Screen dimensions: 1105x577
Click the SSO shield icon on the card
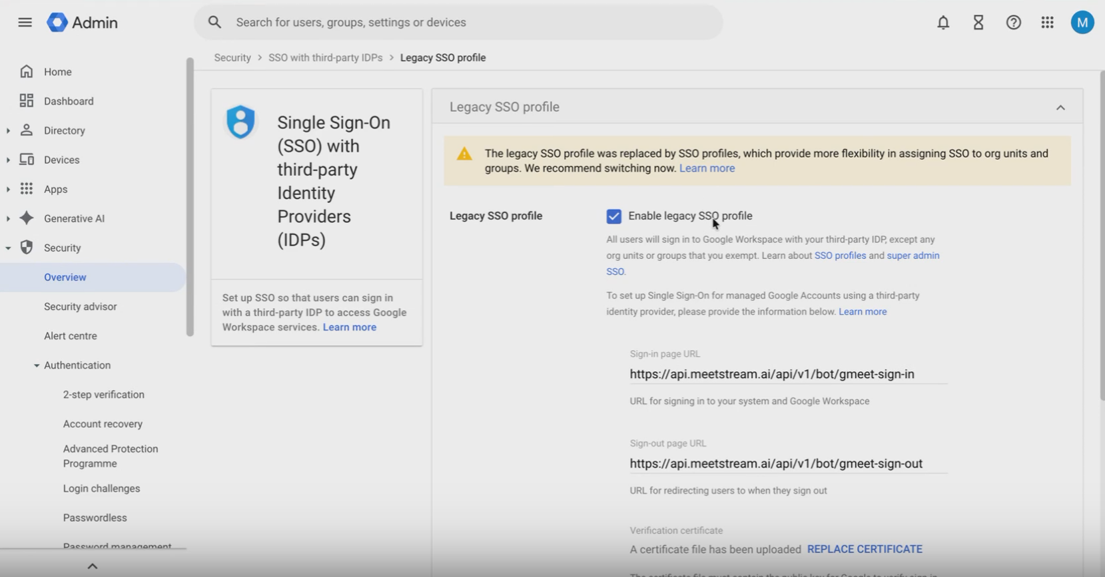240,122
